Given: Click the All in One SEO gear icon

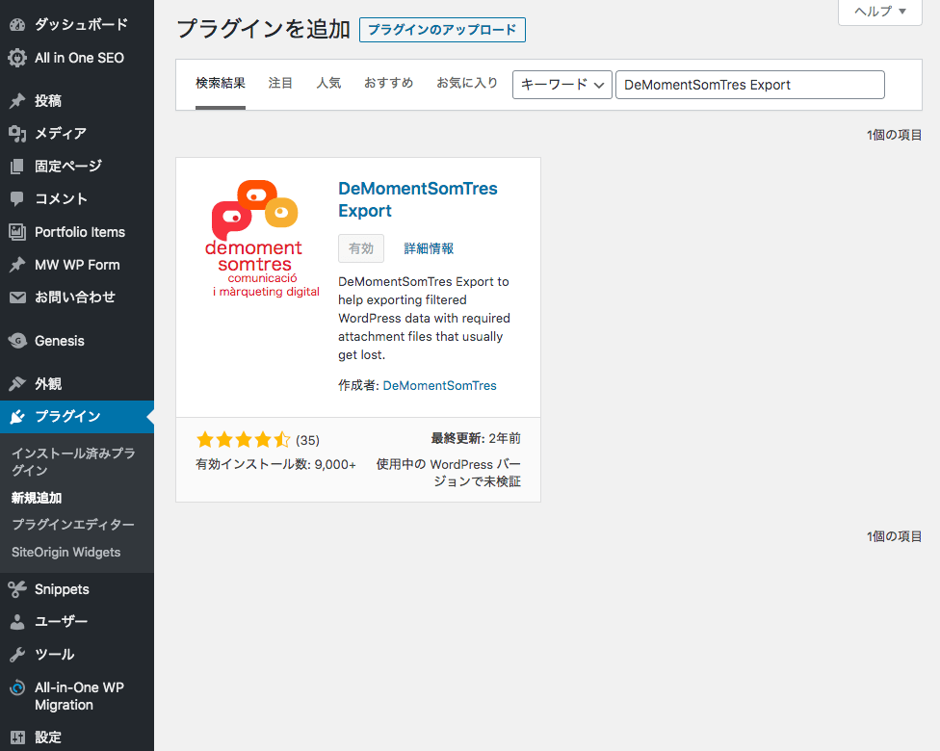Looking at the screenshot, I should (x=17, y=58).
